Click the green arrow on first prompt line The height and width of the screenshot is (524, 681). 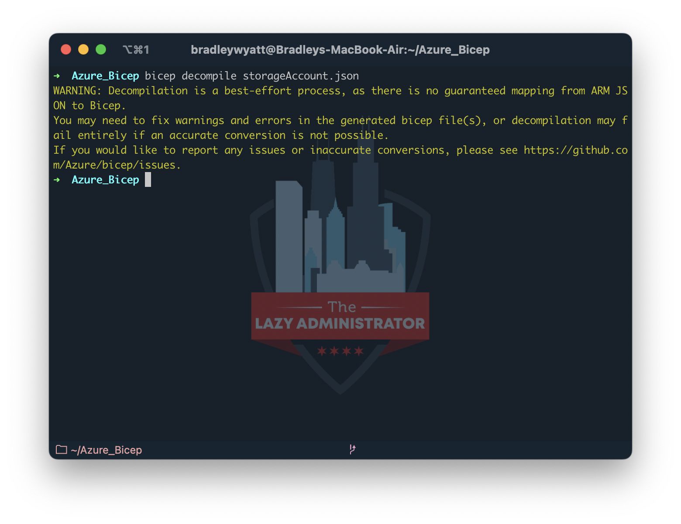point(57,76)
